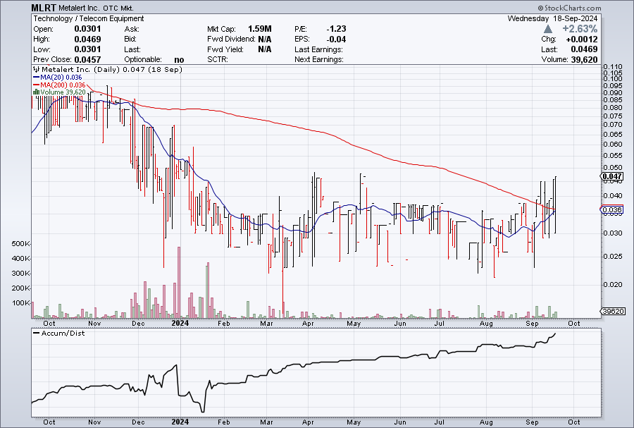The height and width of the screenshot is (428, 634).
Task: Click the date Wednesday 18-Sep-2024
Action: (552, 18)
